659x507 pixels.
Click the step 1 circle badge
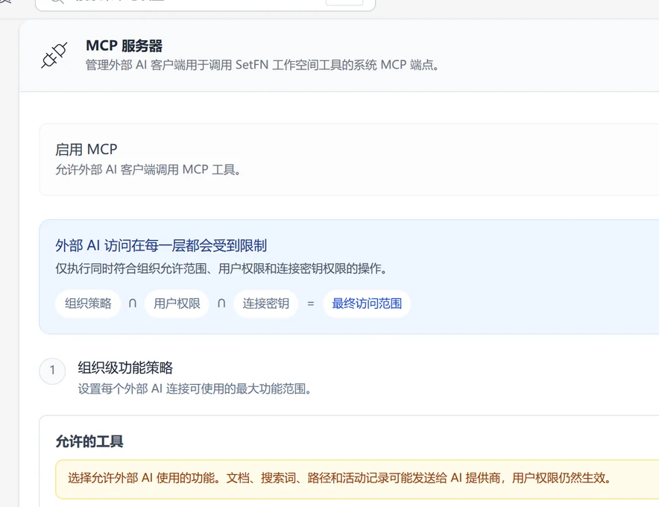click(x=52, y=371)
